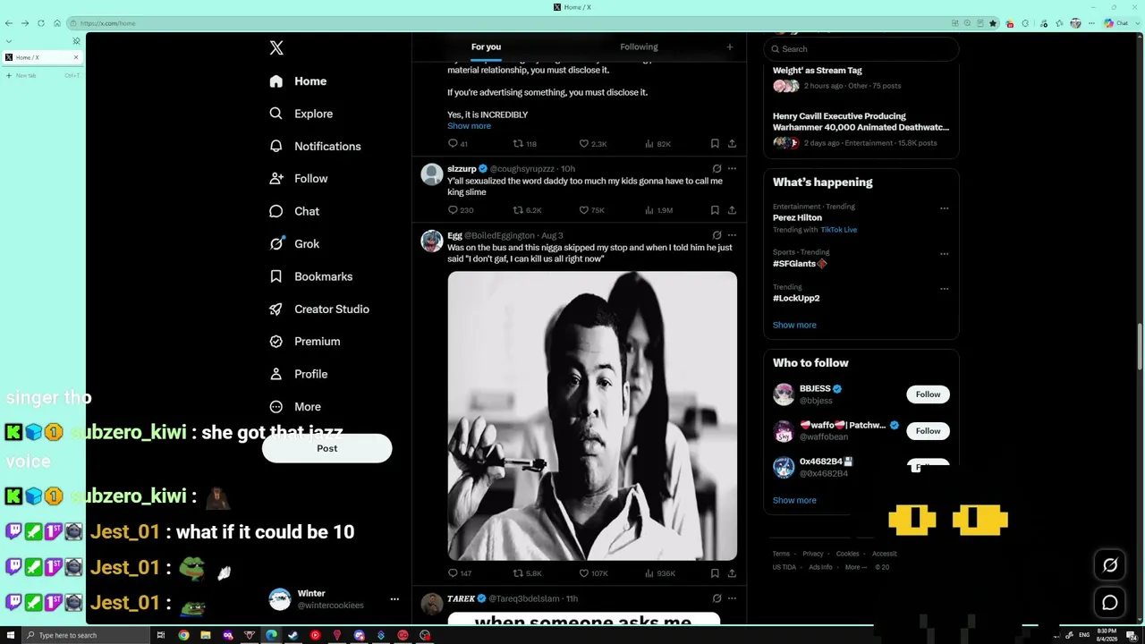
Task: Reply to sizzurp's post with 230 replies
Action: [461, 210]
